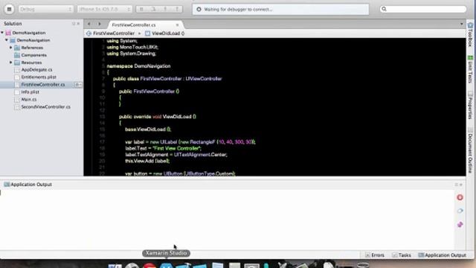Collapse the DemoNavigation project node

pos(7,40)
